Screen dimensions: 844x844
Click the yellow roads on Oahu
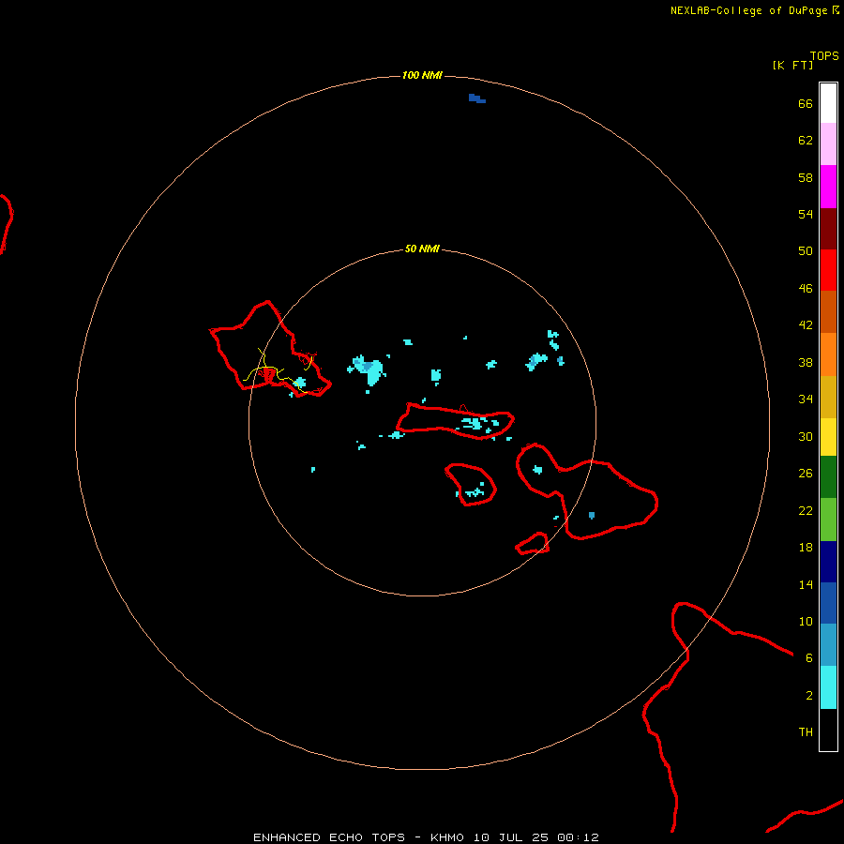tap(278, 371)
